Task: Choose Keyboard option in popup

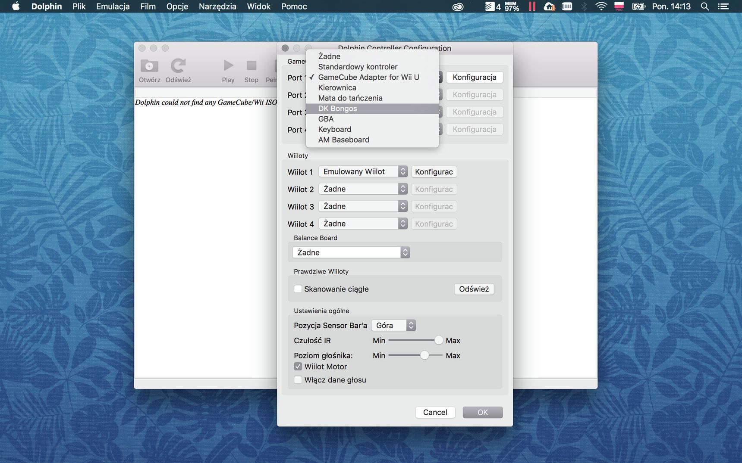Action: pos(372,129)
